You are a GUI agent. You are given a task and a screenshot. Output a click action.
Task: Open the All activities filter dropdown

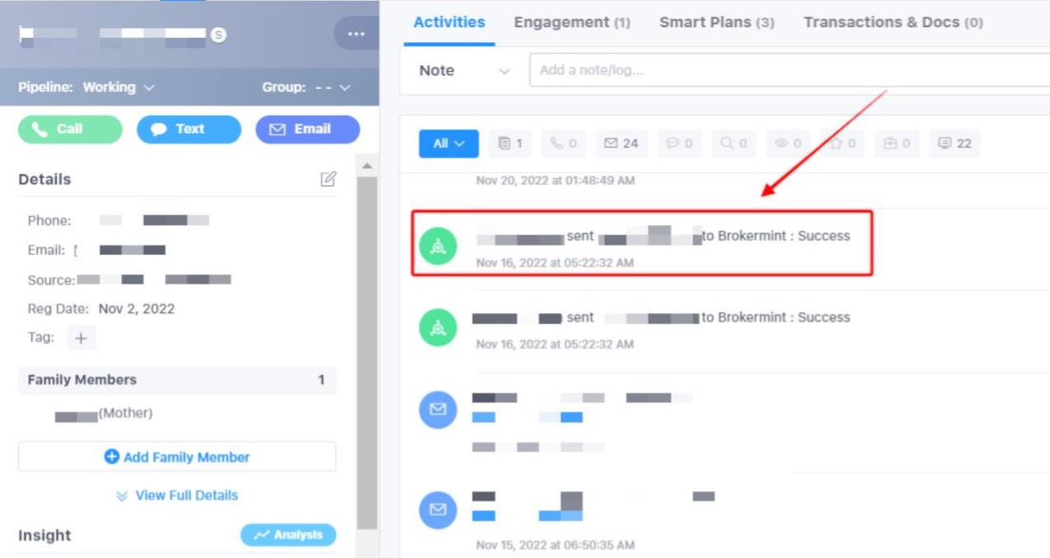pyautogui.click(x=448, y=143)
